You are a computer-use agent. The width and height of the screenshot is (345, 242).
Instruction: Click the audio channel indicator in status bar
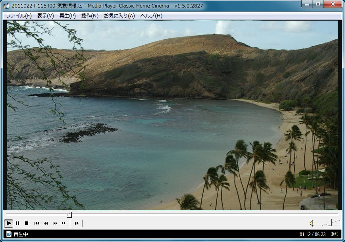point(334,234)
